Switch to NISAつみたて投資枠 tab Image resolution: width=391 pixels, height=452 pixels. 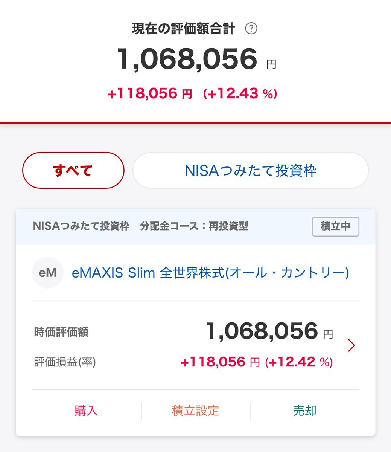(251, 171)
